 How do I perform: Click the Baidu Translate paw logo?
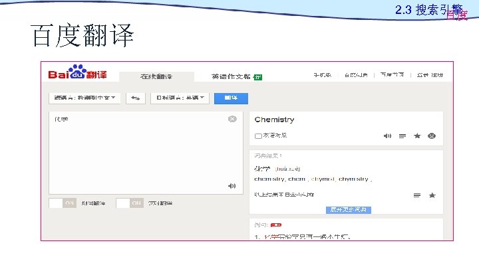click(x=77, y=72)
